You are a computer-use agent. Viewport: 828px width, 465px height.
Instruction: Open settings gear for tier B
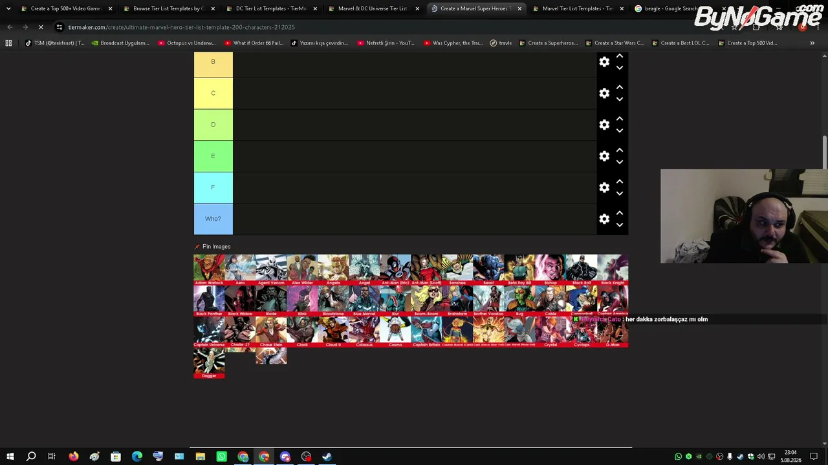pos(604,62)
